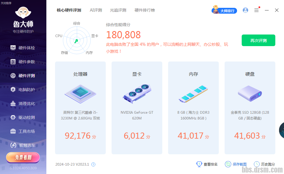
Task: Click the Lu Dashi mascot logo
Action: 23,13
